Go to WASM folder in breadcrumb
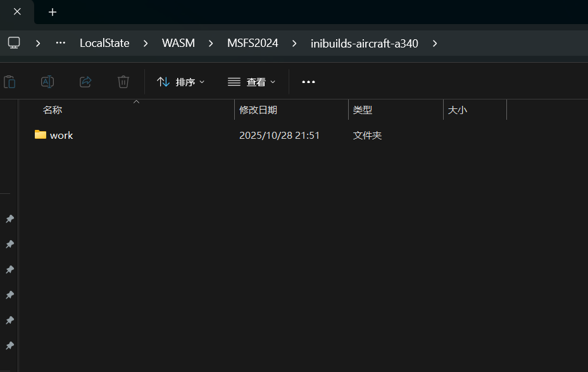Image resolution: width=588 pixels, height=372 pixels. (x=178, y=43)
